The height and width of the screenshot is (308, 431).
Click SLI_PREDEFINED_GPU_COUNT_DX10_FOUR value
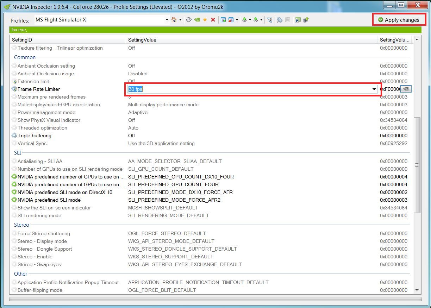(x=181, y=177)
